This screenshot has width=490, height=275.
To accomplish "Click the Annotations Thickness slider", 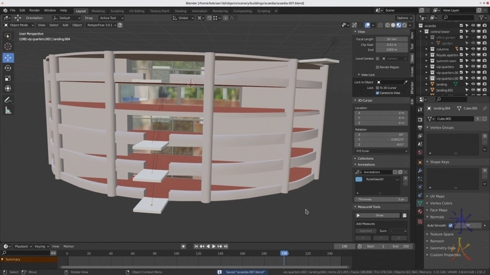I will (x=380, y=199).
